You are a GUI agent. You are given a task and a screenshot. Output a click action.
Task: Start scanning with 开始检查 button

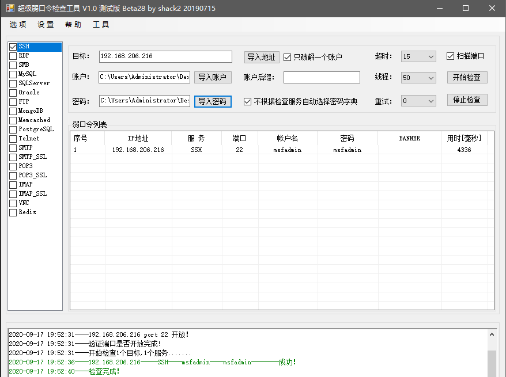click(x=467, y=77)
